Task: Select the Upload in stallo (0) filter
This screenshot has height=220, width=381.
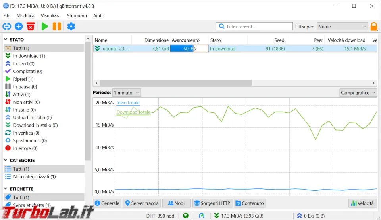Action: point(44,118)
